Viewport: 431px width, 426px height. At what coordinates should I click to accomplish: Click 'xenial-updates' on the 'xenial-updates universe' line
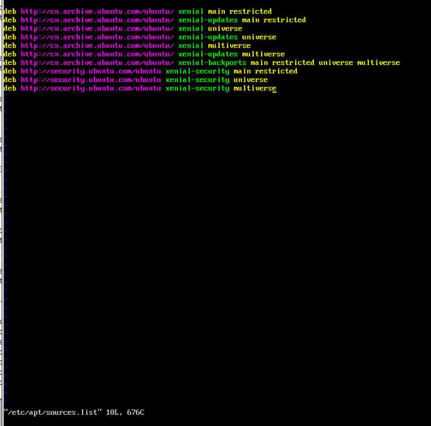[x=208, y=37]
